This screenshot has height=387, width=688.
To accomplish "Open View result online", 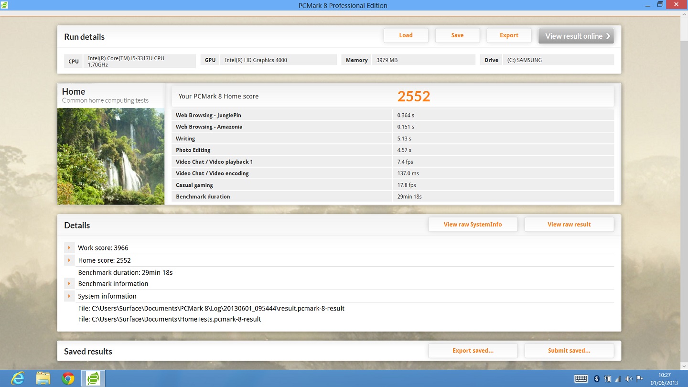I will pyautogui.click(x=576, y=36).
